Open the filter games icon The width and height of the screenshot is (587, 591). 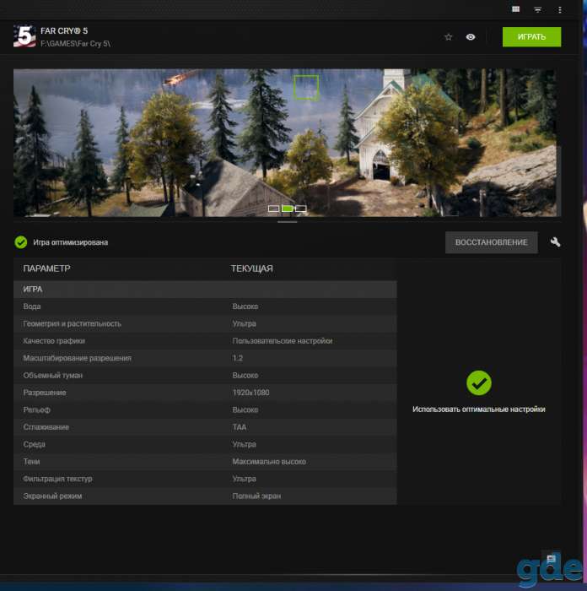tap(538, 9)
